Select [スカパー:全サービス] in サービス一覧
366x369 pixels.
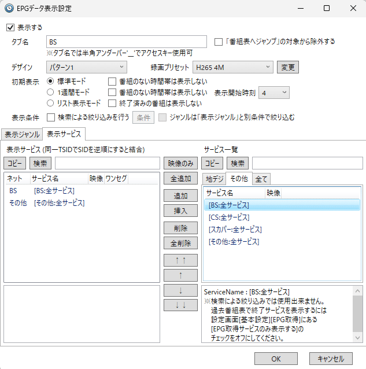coord(282,229)
